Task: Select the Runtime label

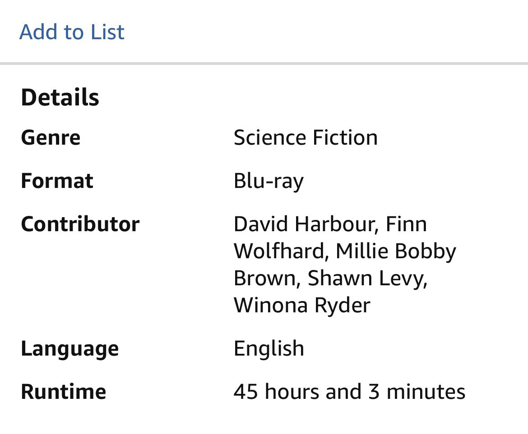Action: point(63,392)
